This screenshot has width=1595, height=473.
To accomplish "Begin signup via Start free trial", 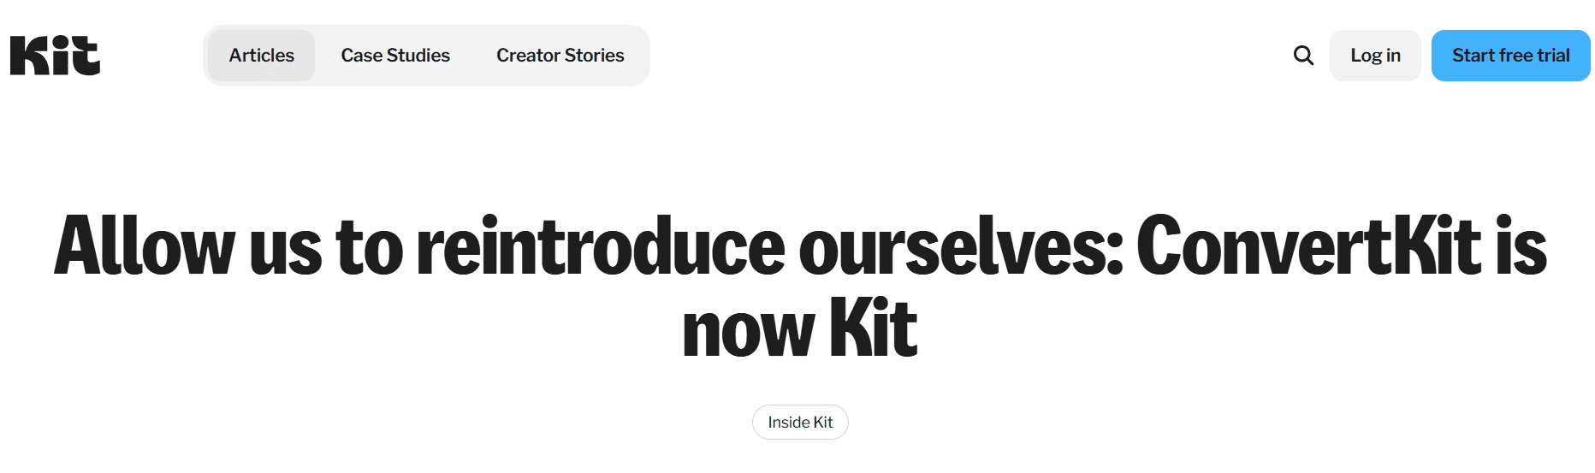I will [1511, 56].
